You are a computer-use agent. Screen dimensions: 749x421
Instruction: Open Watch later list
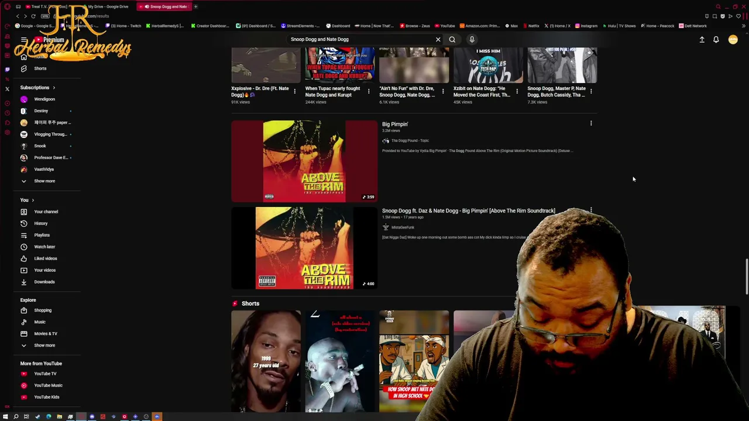[44, 247]
